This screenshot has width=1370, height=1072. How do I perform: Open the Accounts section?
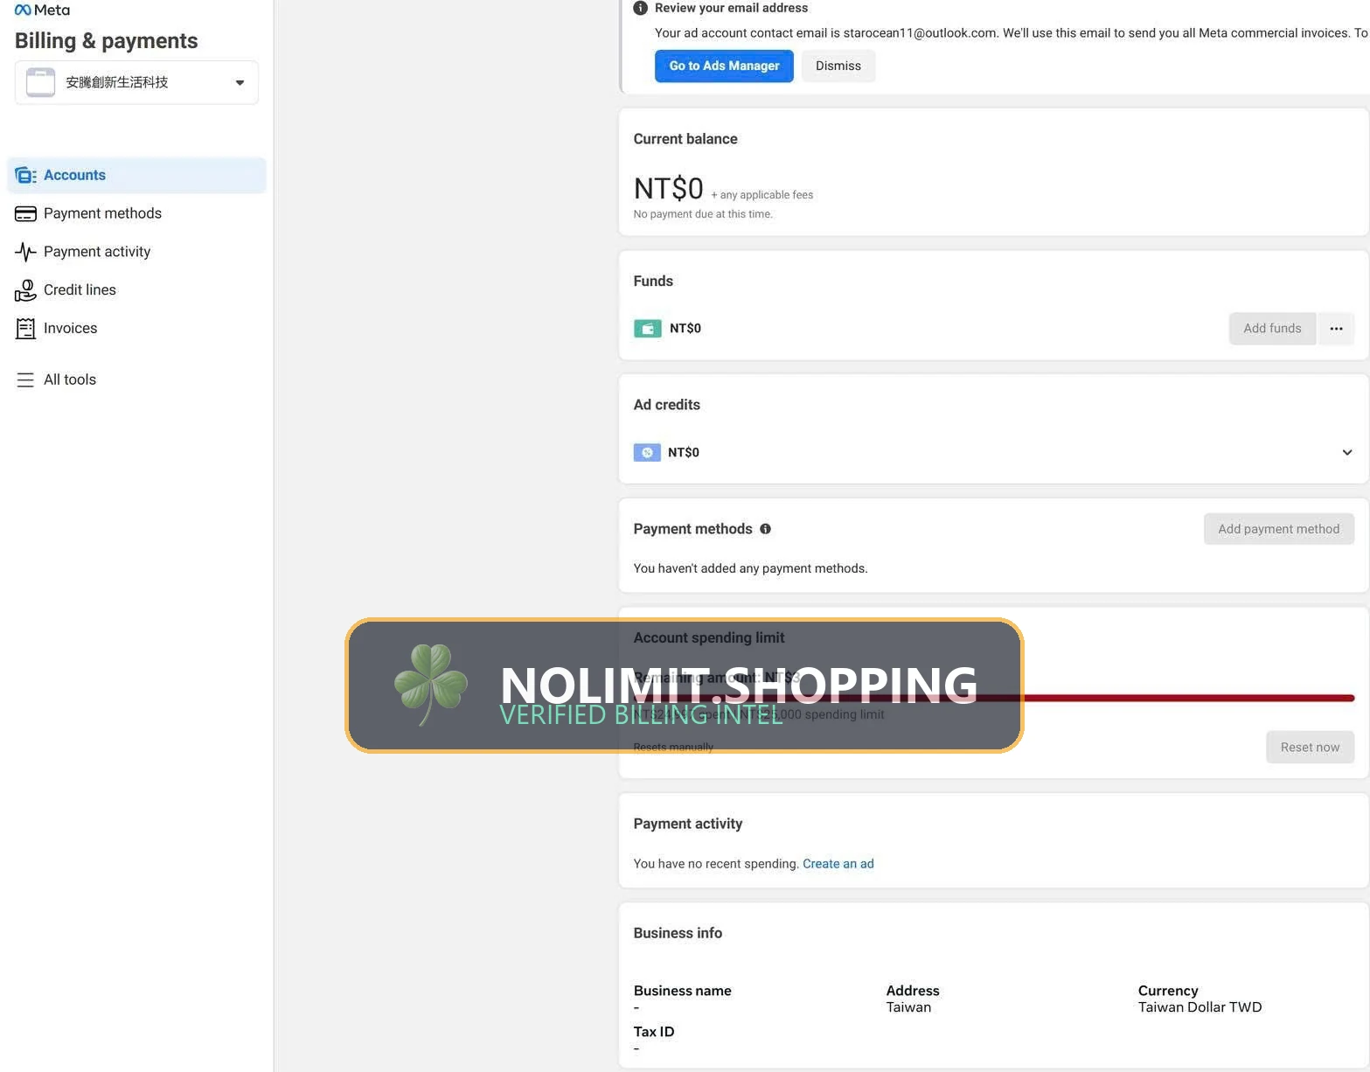point(136,175)
